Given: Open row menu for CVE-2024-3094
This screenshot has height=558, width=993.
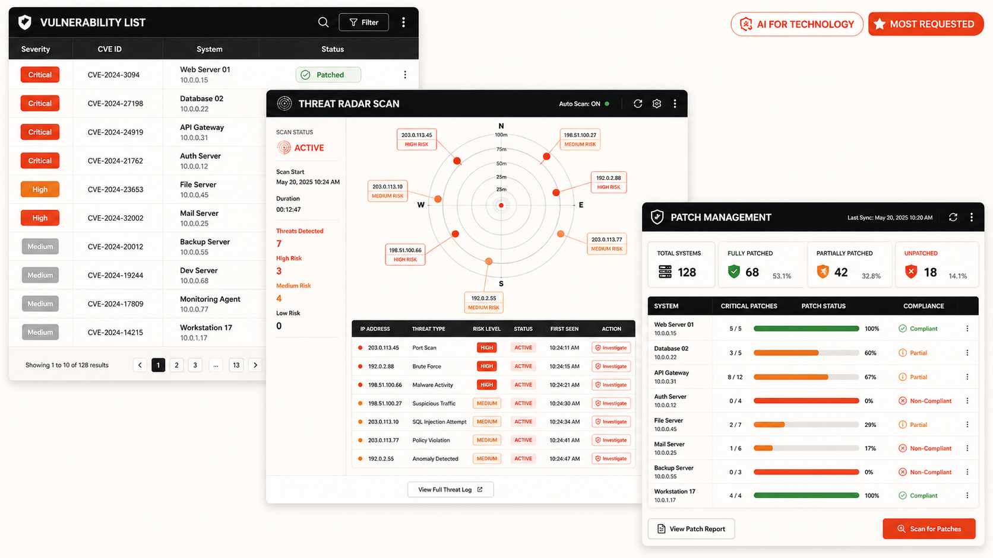Looking at the screenshot, I should click(x=405, y=75).
